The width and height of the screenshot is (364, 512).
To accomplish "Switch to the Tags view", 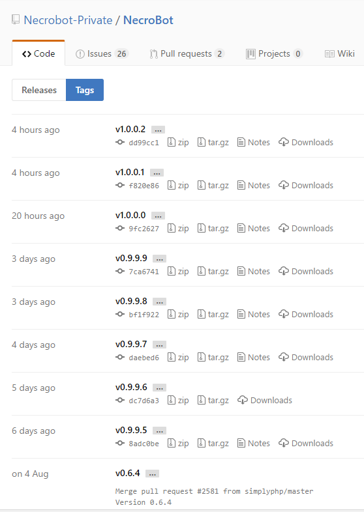I will (85, 90).
